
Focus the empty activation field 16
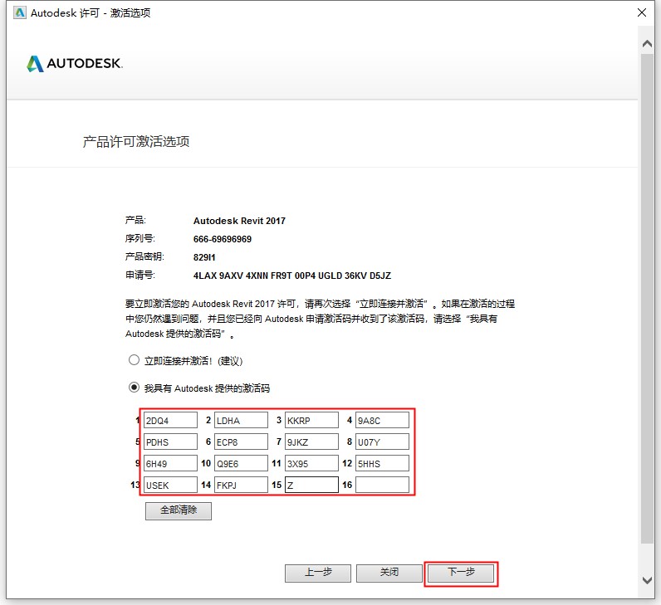coord(382,485)
